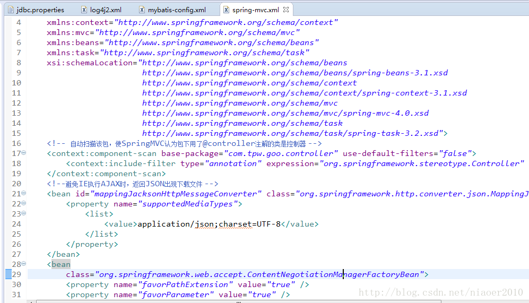The height and width of the screenshot is (303, 529).
Task: Click the text xmlns:beans on line 6
Action: click(73, 42)
